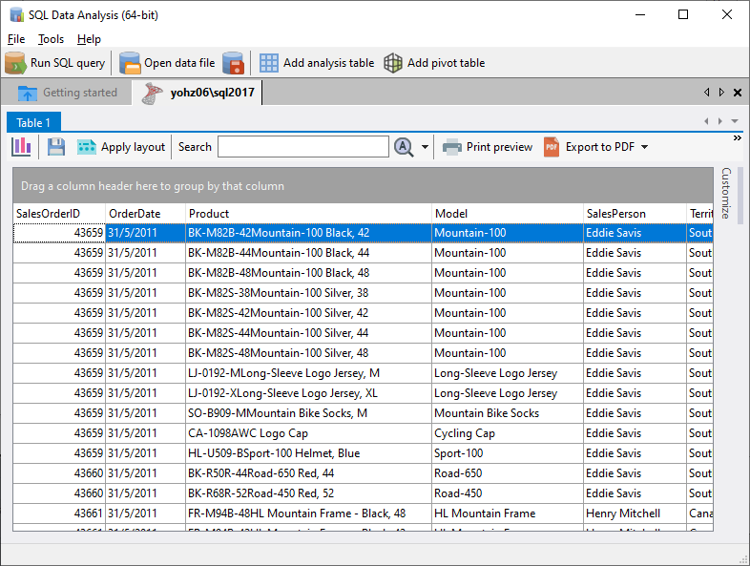This screenshot has width=750, height=566.
Task: Sort by the SalesPerson column header
Action: pyautogui.click(x=632, y=213)
